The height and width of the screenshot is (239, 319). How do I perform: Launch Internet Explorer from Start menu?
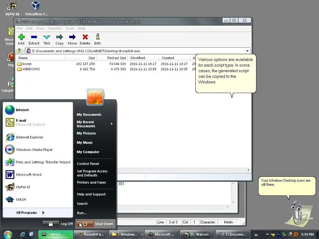tap(38, 137)
